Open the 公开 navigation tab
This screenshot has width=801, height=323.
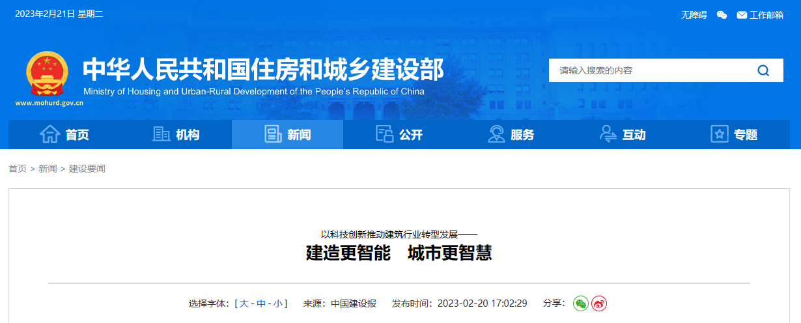coord(399,134)
